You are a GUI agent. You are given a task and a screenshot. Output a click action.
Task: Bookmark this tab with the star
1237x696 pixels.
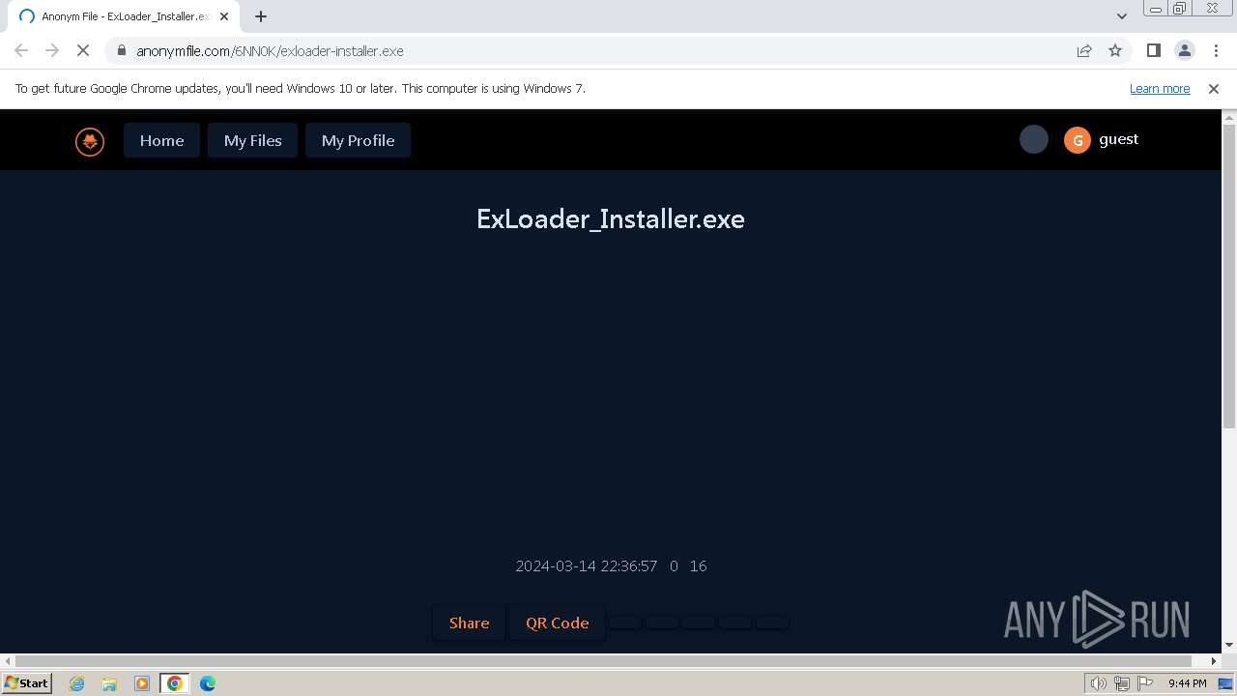(x=1115, y=50)
